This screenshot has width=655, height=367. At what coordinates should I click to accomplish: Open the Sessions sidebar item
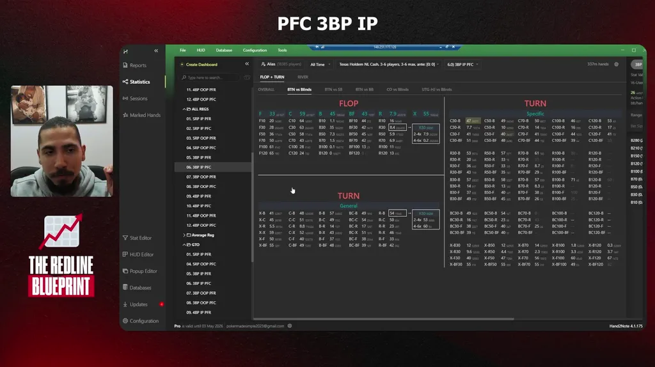[x=136, y=98]
